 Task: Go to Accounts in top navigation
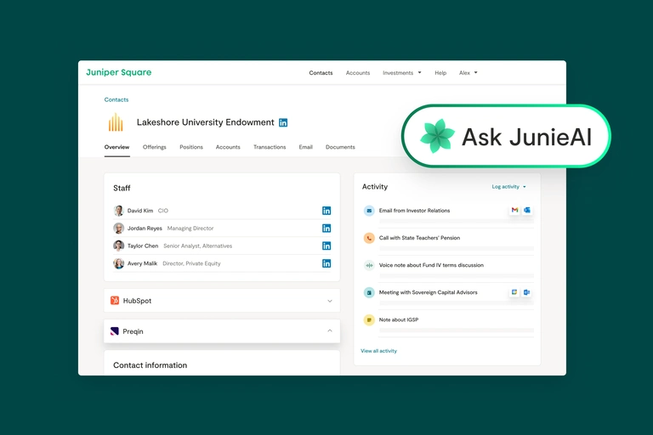click(358, 73)
